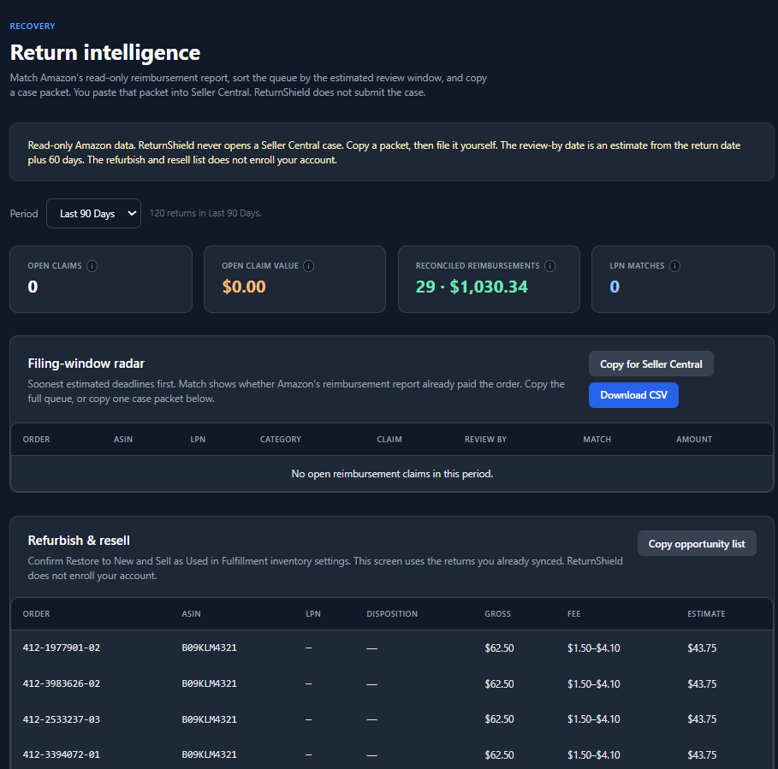Copy the refurbish opportunity list

click(697, 543)
